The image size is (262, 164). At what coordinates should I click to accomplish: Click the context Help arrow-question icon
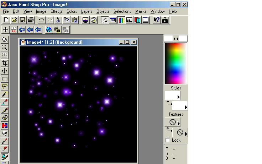pyautogui.click(x=157, y=20)
